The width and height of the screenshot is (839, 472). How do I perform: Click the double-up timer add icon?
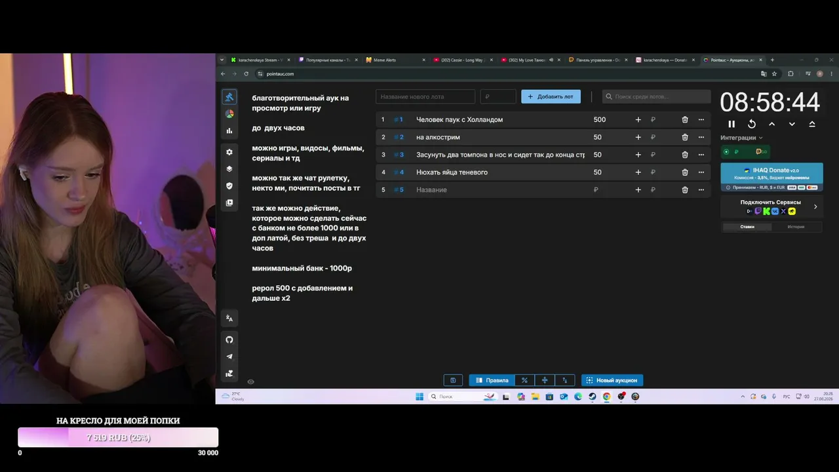812,124
